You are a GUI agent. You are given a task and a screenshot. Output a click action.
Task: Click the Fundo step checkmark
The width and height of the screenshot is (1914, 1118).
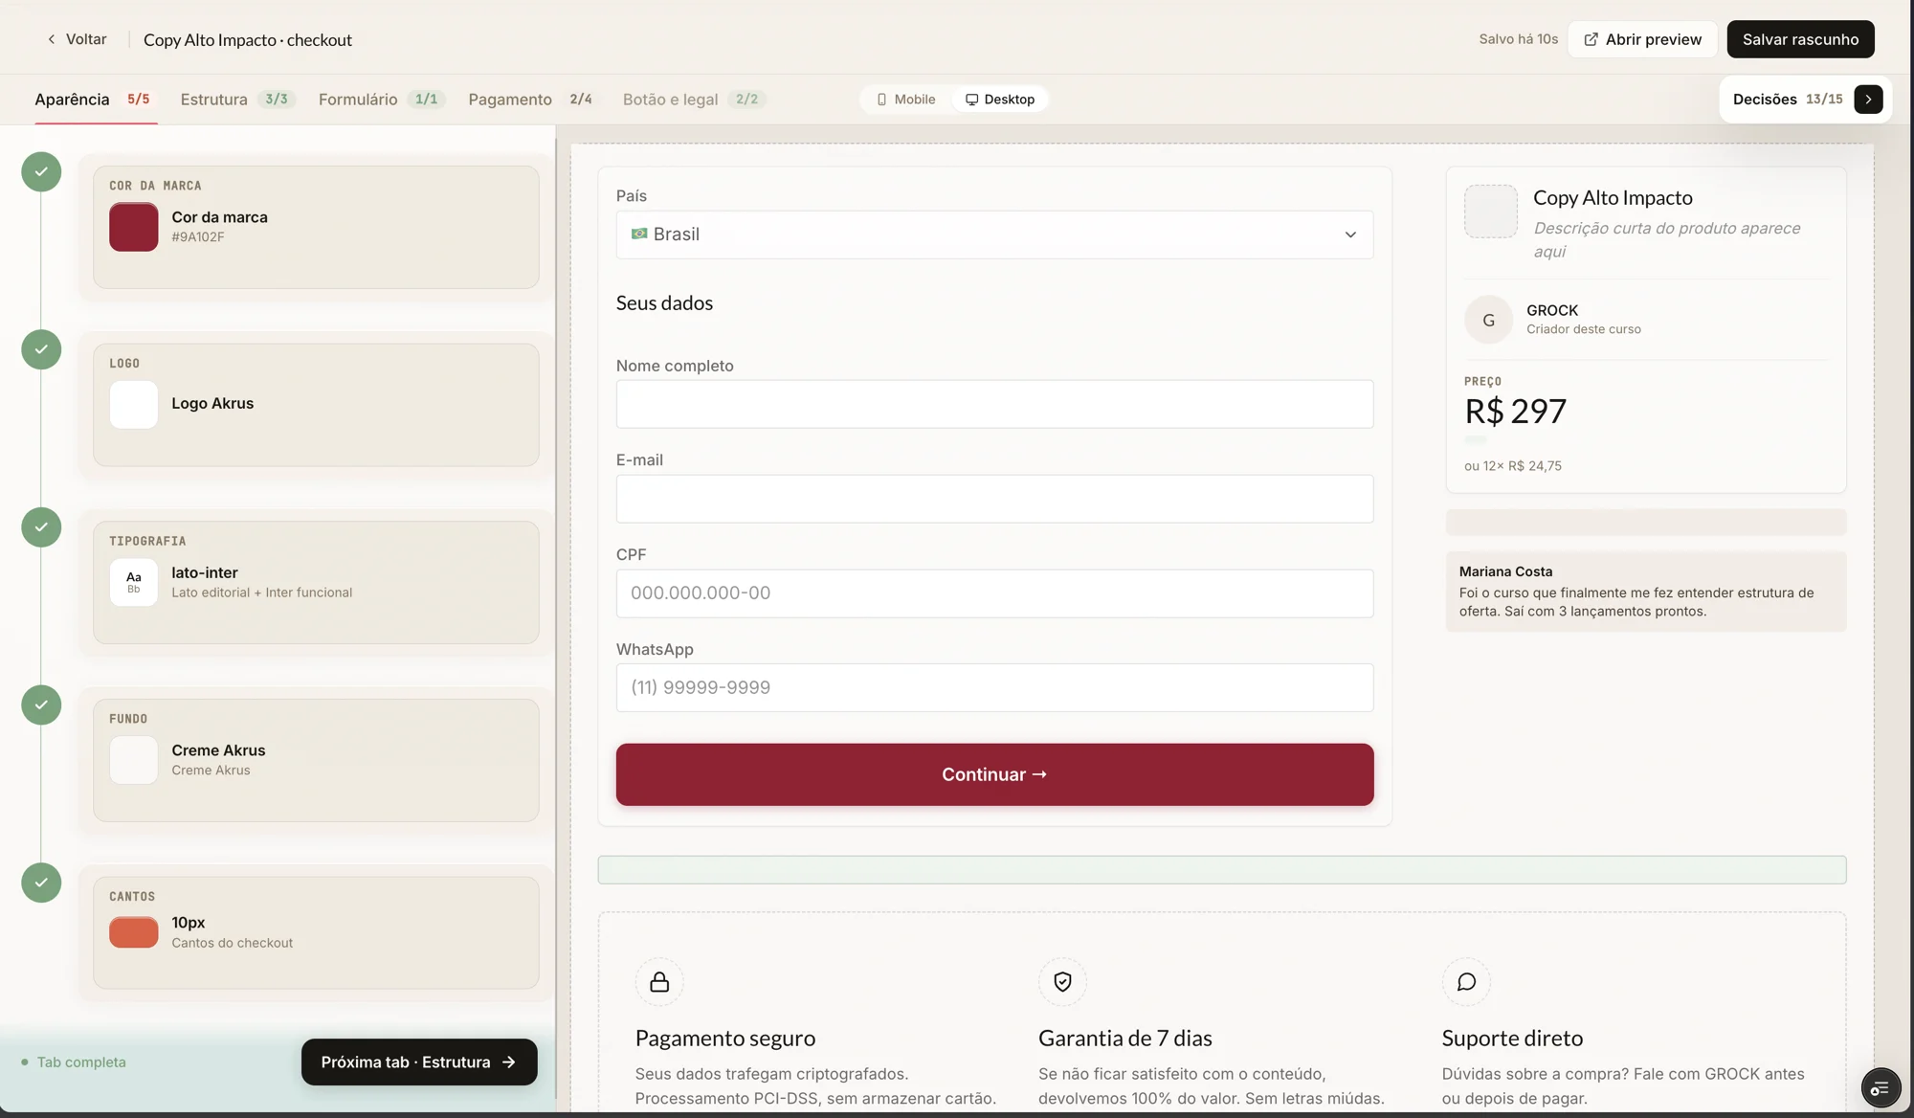coord(41,705)
